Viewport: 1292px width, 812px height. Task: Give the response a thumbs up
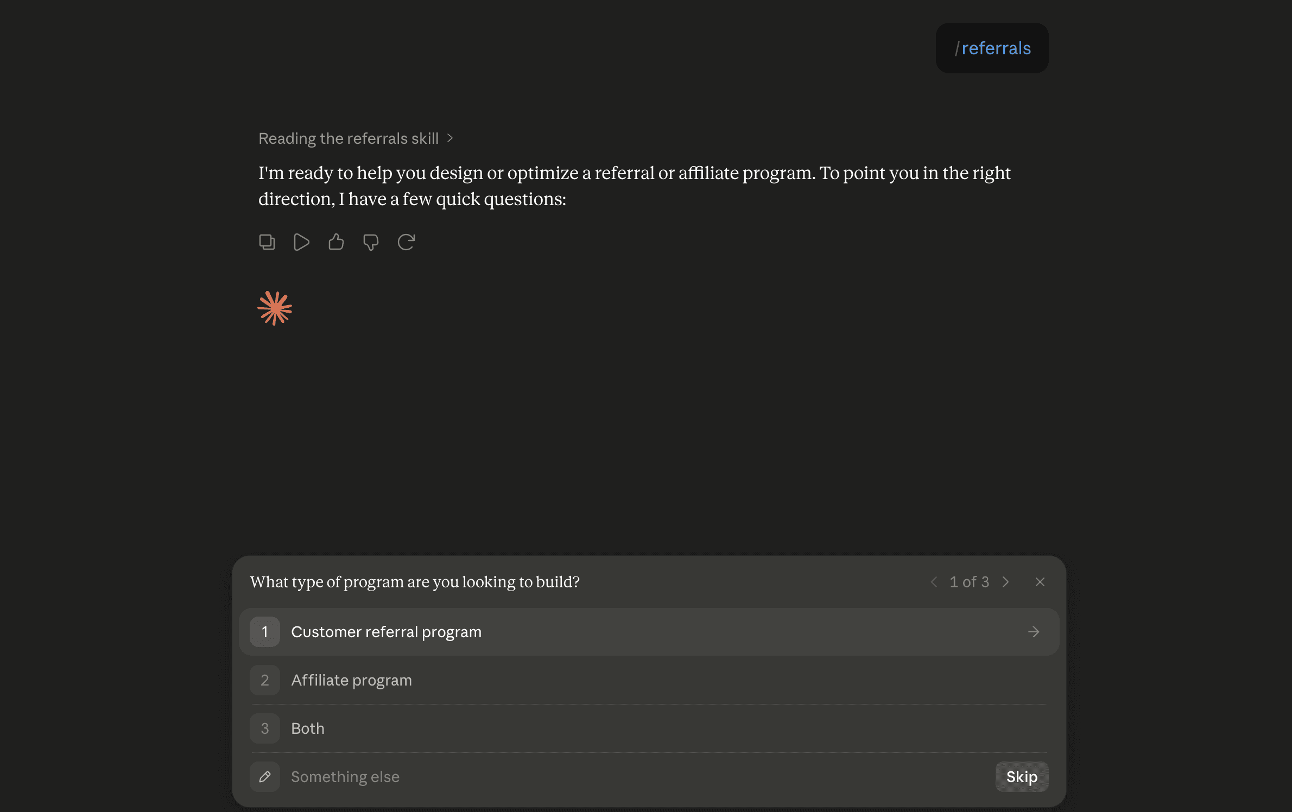(x=336, y=242)
